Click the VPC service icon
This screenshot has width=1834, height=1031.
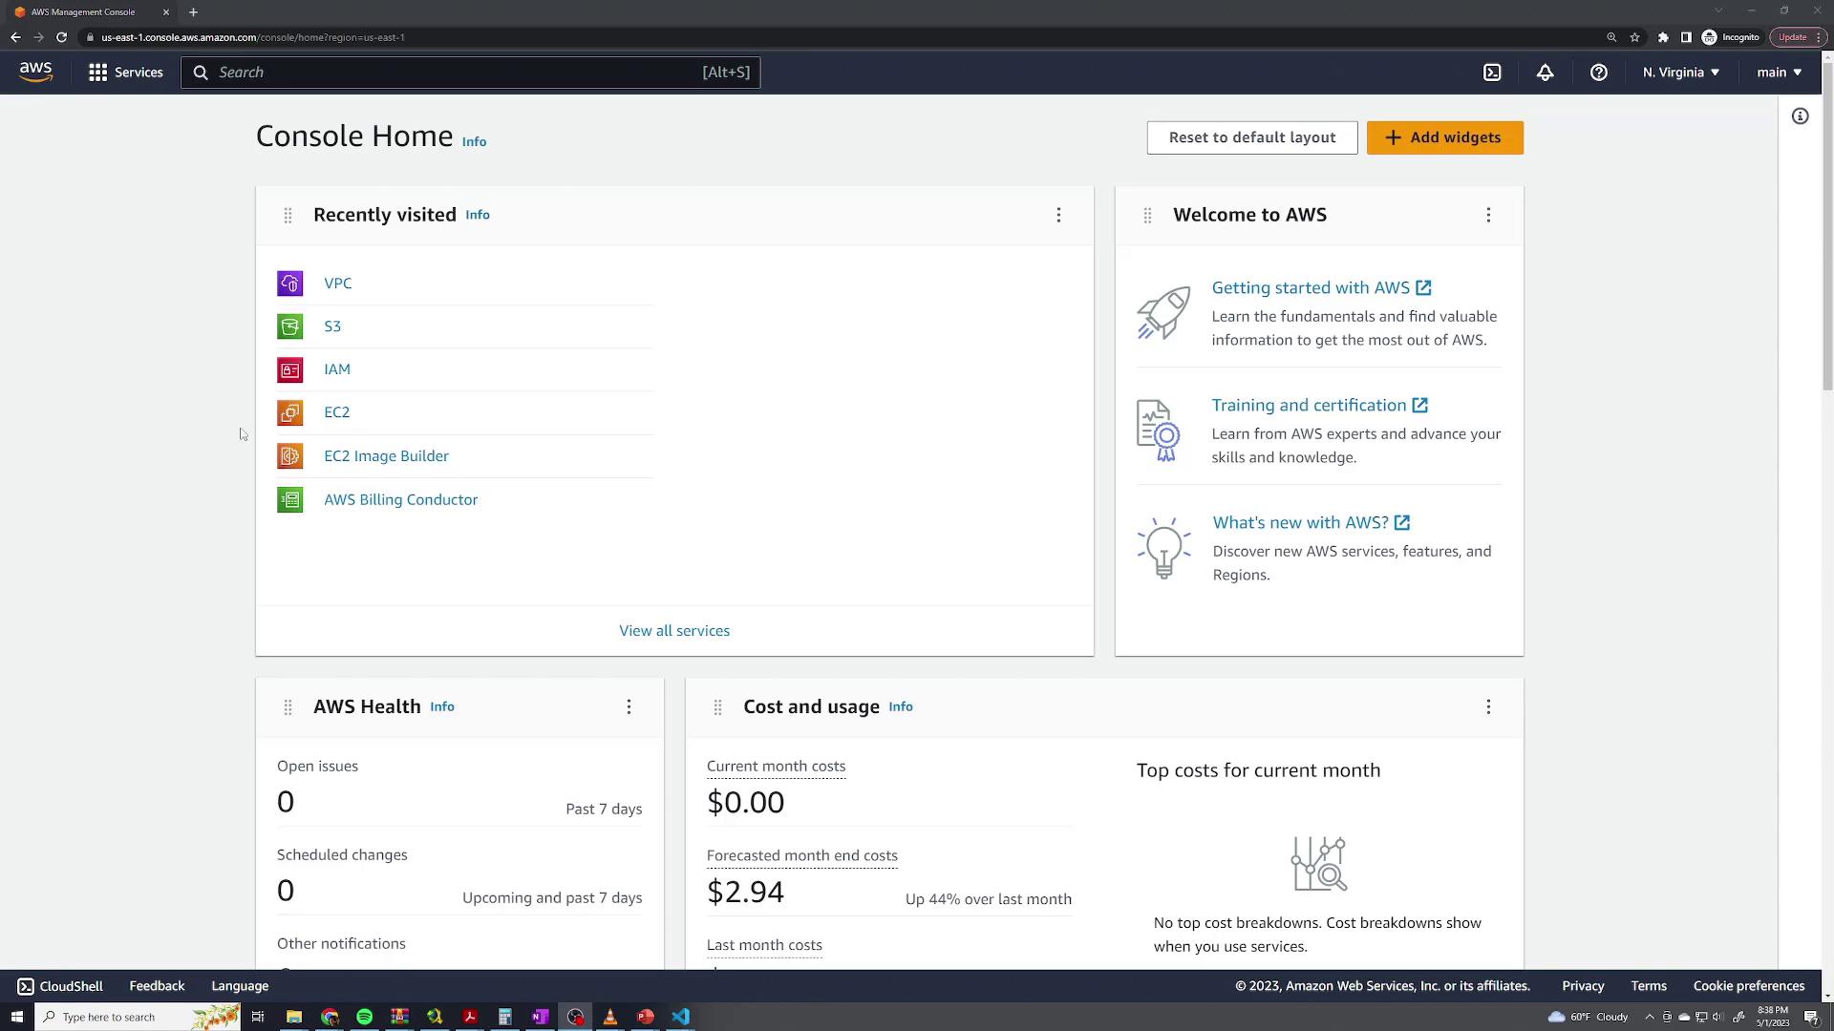(289, 284)
